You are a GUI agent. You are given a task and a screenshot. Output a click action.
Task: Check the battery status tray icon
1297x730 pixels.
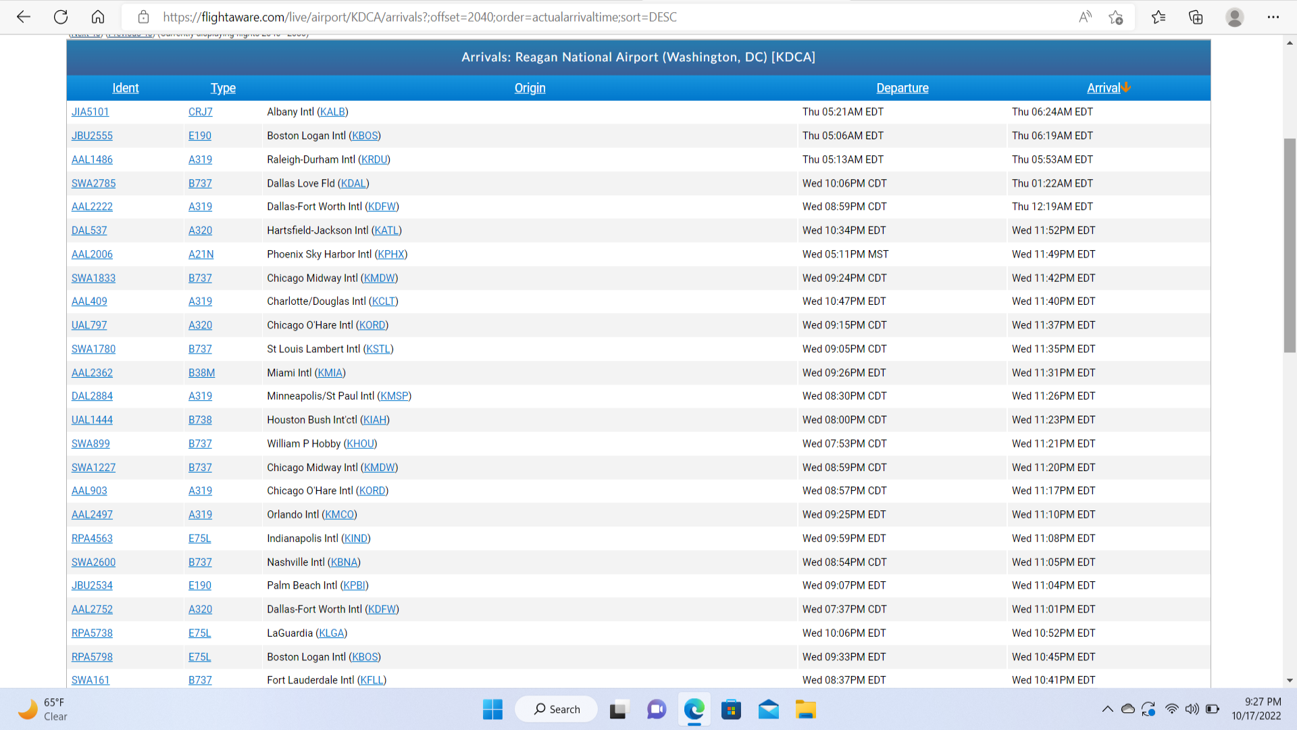1213,709
